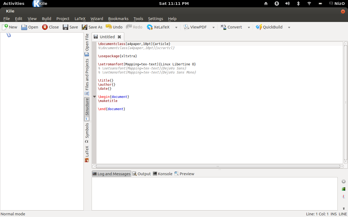
Task: Click the Sat 11:11 PM clock
Action: [174, 4]
